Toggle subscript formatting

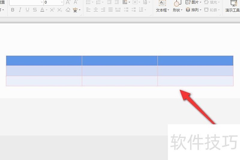(60, 10)
